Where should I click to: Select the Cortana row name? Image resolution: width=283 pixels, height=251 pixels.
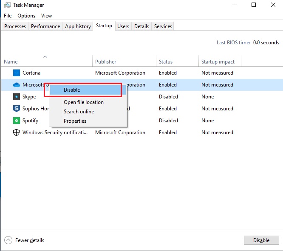[x=31, y=73]
